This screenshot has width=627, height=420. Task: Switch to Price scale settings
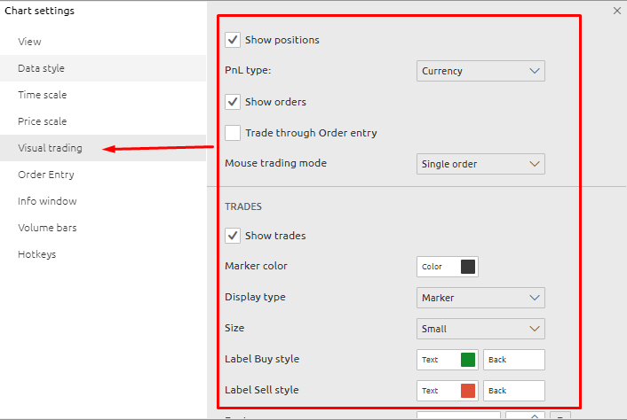point(43,121)
